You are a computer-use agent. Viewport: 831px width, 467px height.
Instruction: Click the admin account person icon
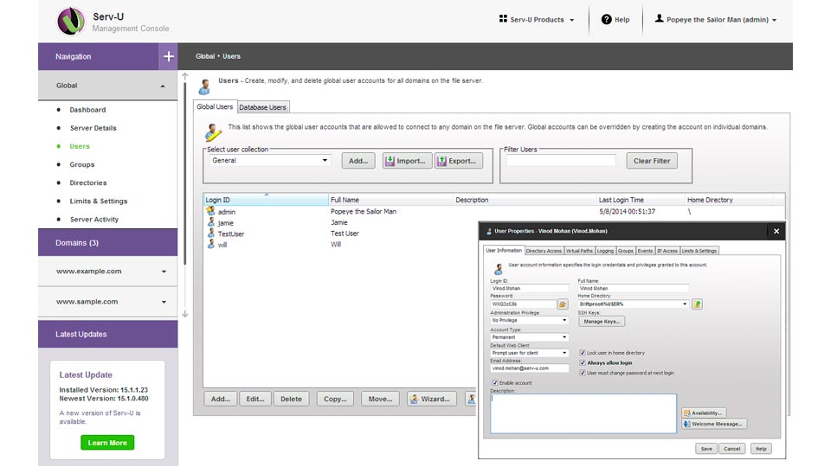[x=659, y=18]
